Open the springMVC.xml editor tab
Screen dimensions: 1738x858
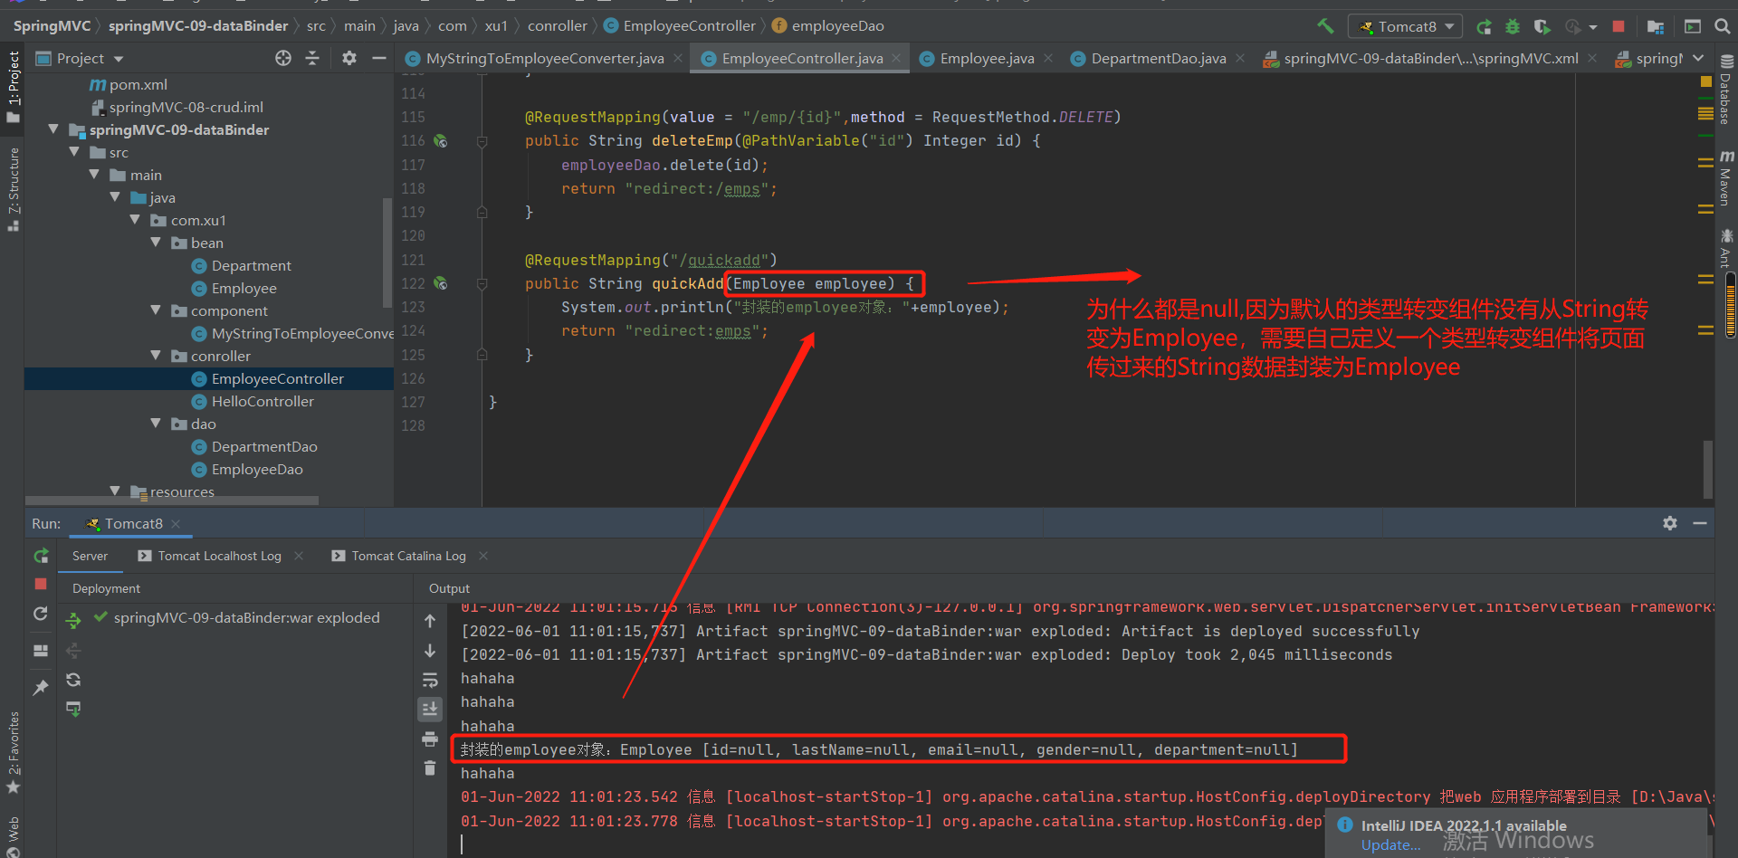pyautogui.click(x=1430, y=58)
